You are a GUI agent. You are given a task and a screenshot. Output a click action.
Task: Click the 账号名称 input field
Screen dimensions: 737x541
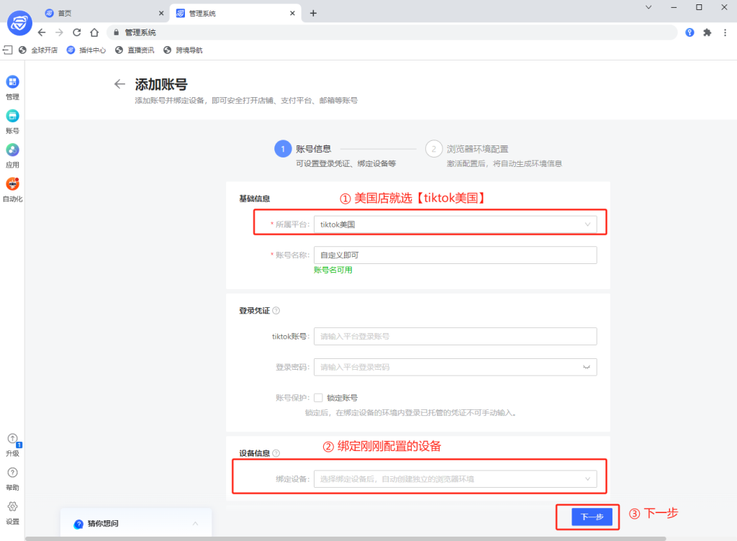[455, 255]
